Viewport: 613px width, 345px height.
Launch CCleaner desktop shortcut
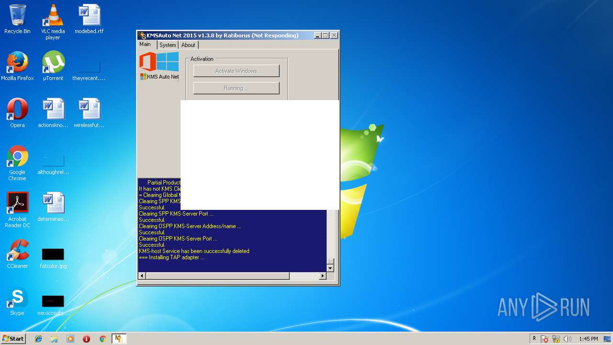(17, 254)
